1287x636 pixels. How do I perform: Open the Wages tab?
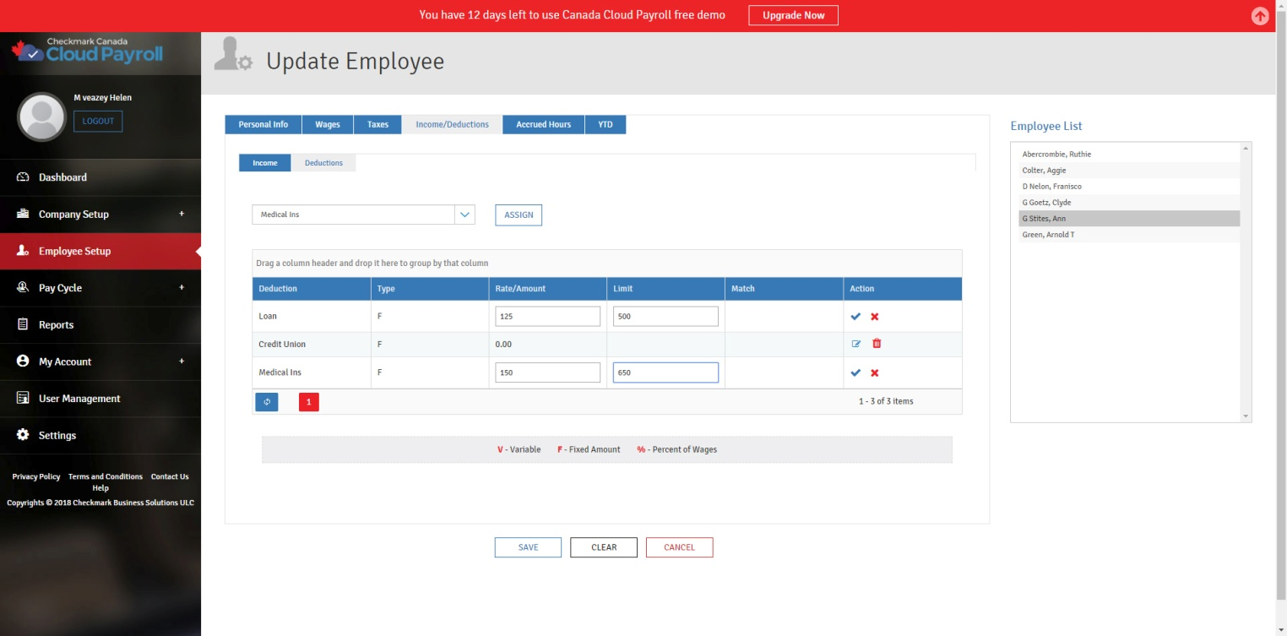tap(328, 125)
